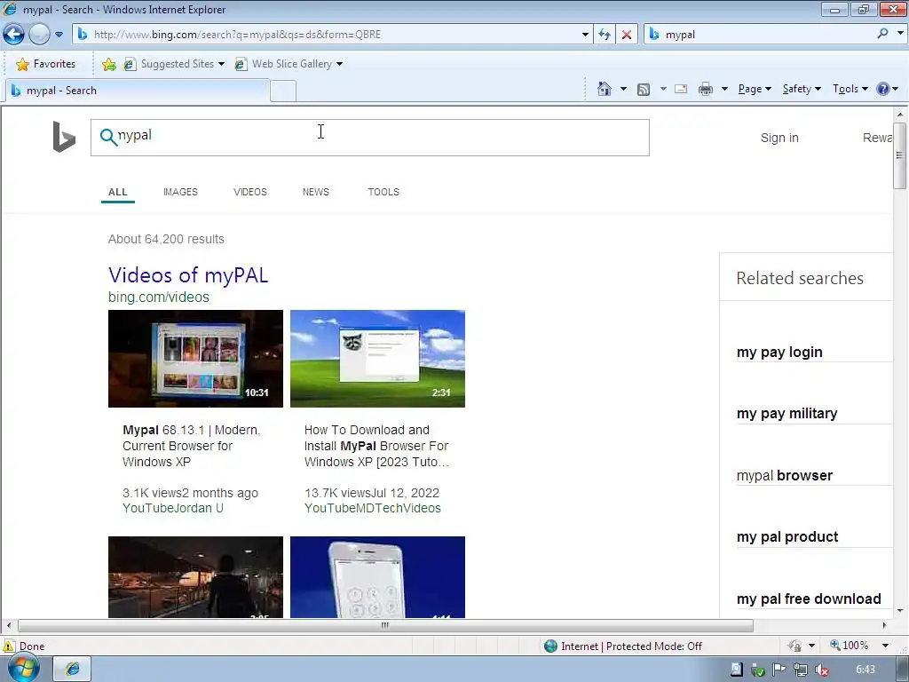This screenshot has width=909, height=682.
Task: Open Videos of myPAL heading link
Action: coord(188,275)
